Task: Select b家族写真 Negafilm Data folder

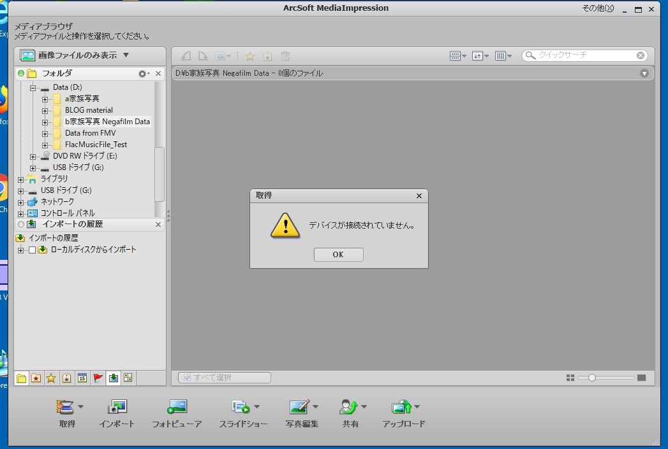Action: point(107,122)
